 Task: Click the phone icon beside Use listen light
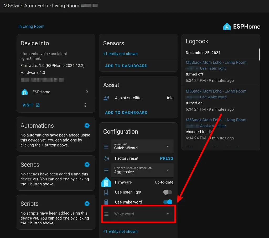(x=106, y=192)
